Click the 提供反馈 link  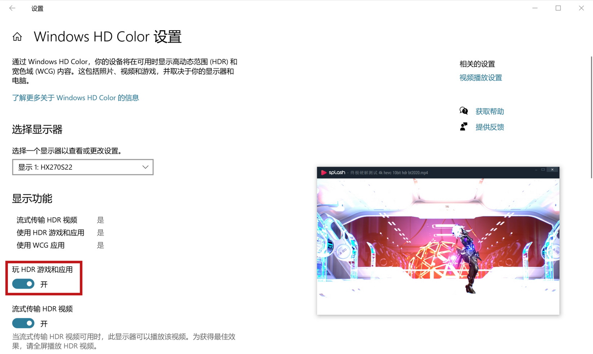(489, 127)
